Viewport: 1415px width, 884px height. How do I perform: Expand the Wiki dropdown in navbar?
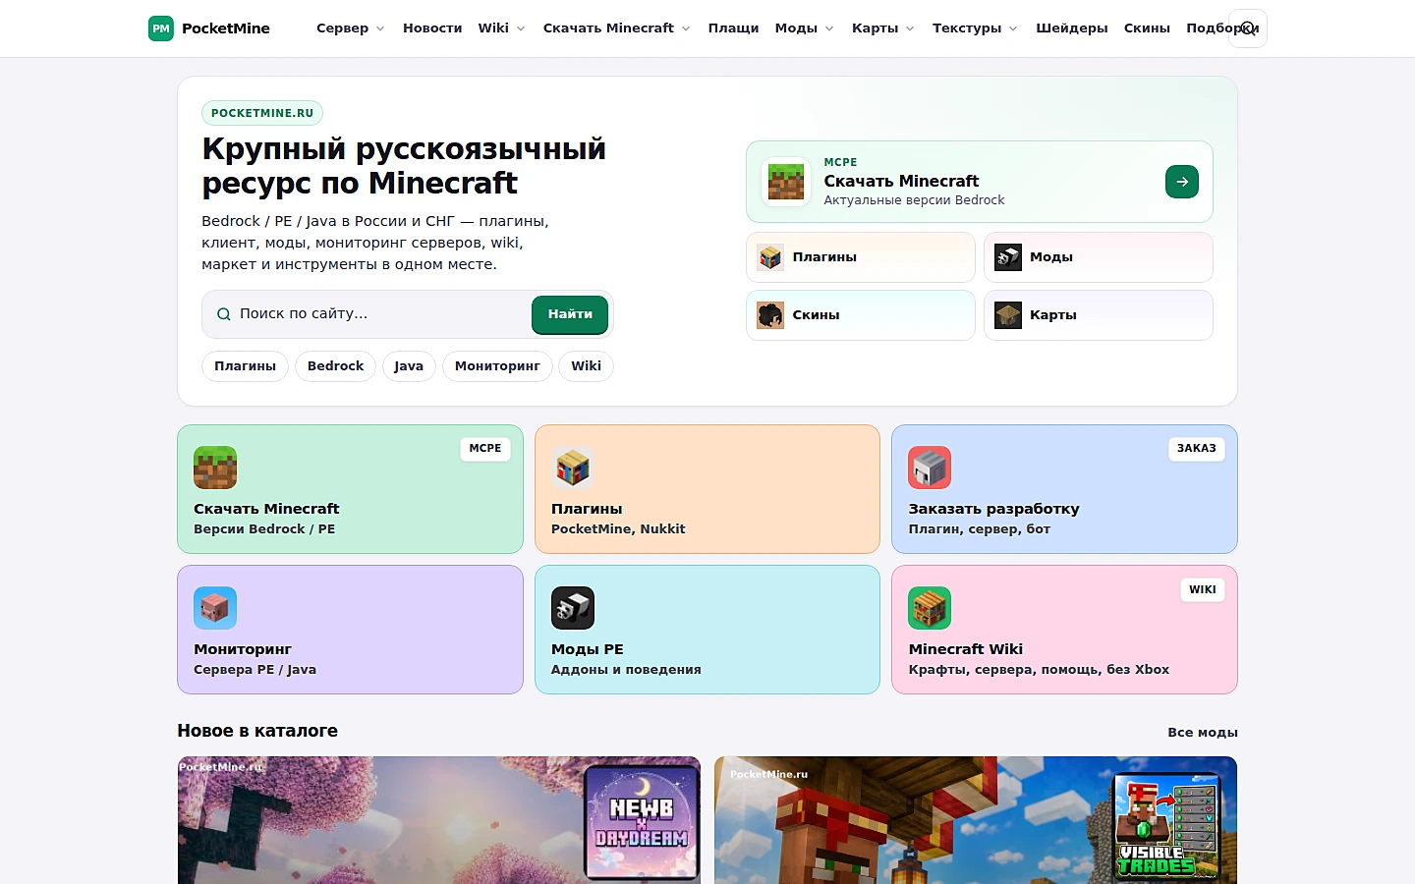click(x=501, y=28)
